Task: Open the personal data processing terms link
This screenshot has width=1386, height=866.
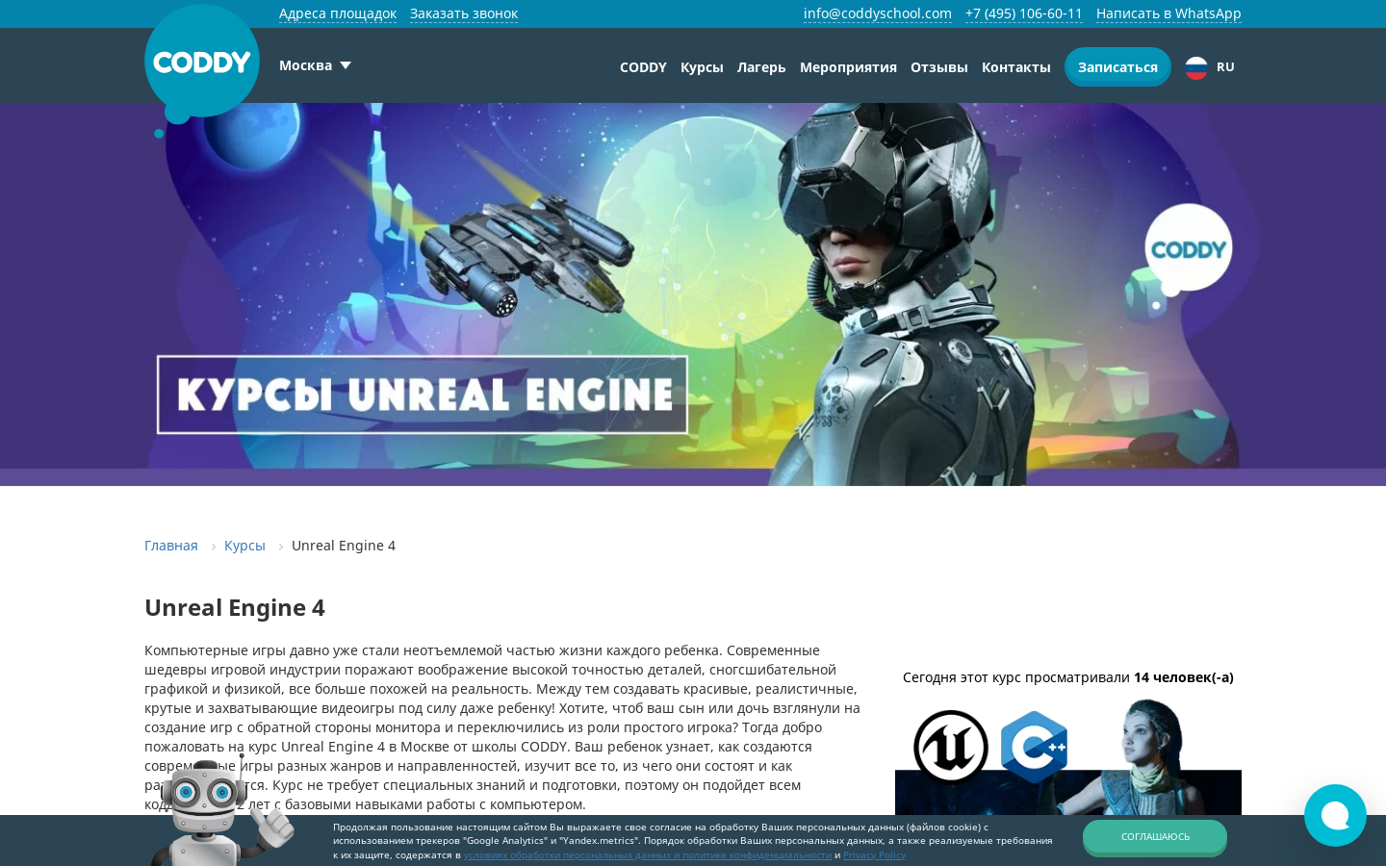Action: 648,854
